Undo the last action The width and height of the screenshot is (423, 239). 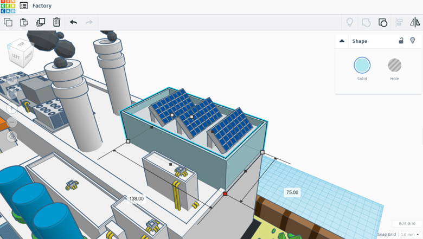click(73, 22)
